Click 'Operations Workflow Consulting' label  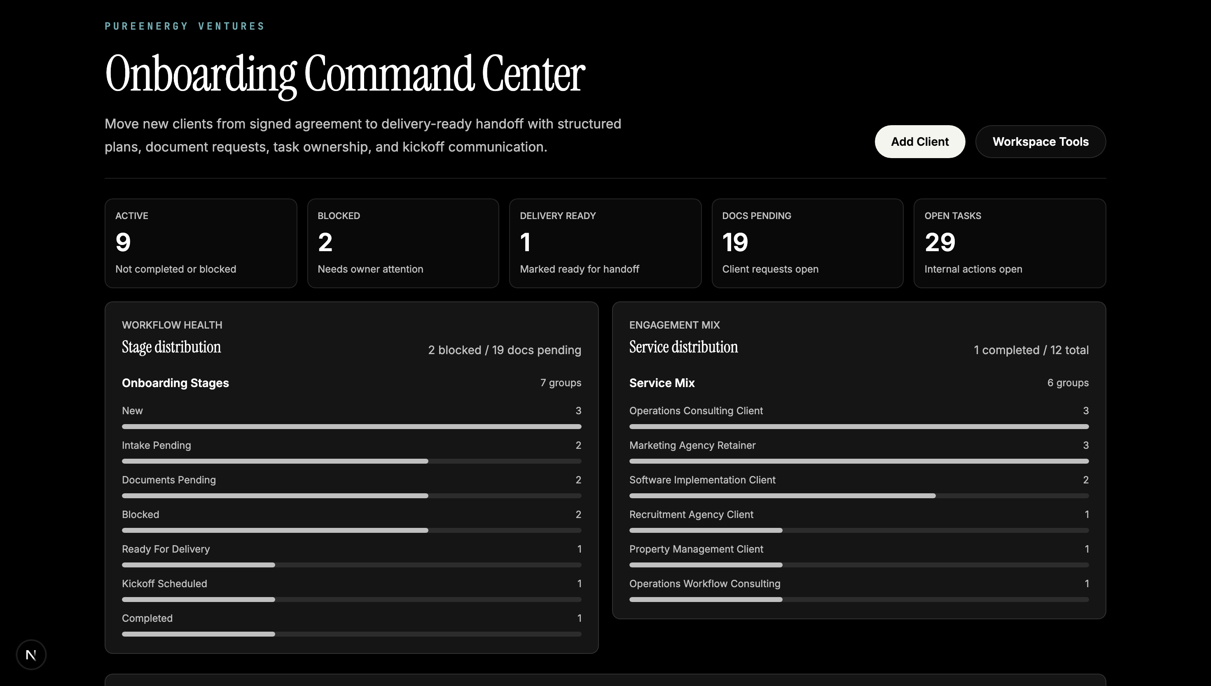[704, 583]
